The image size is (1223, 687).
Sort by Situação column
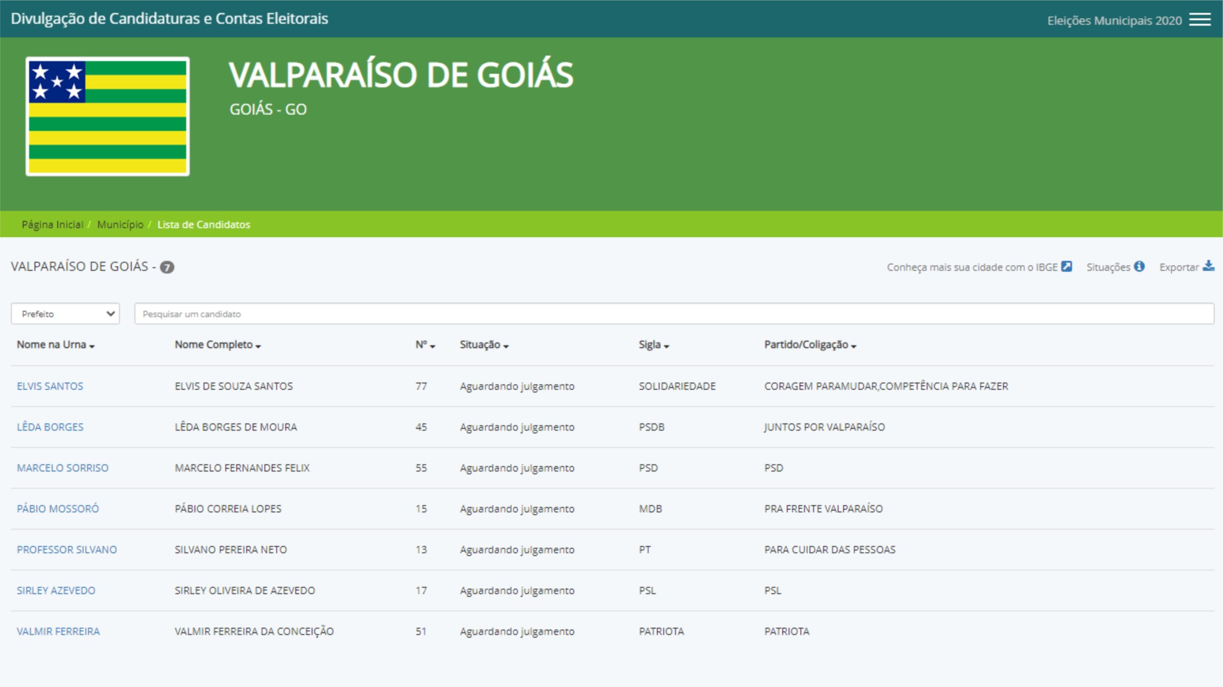(484, 345)
